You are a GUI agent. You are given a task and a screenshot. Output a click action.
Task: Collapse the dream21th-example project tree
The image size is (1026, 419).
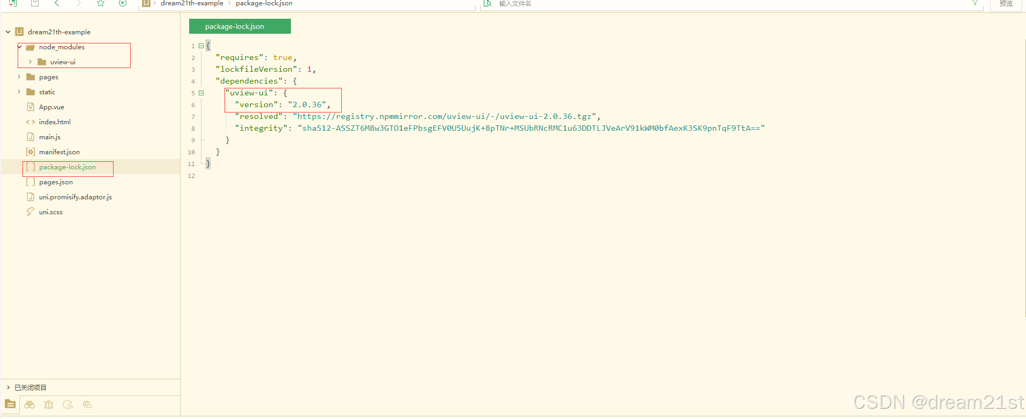pos(8,32)
